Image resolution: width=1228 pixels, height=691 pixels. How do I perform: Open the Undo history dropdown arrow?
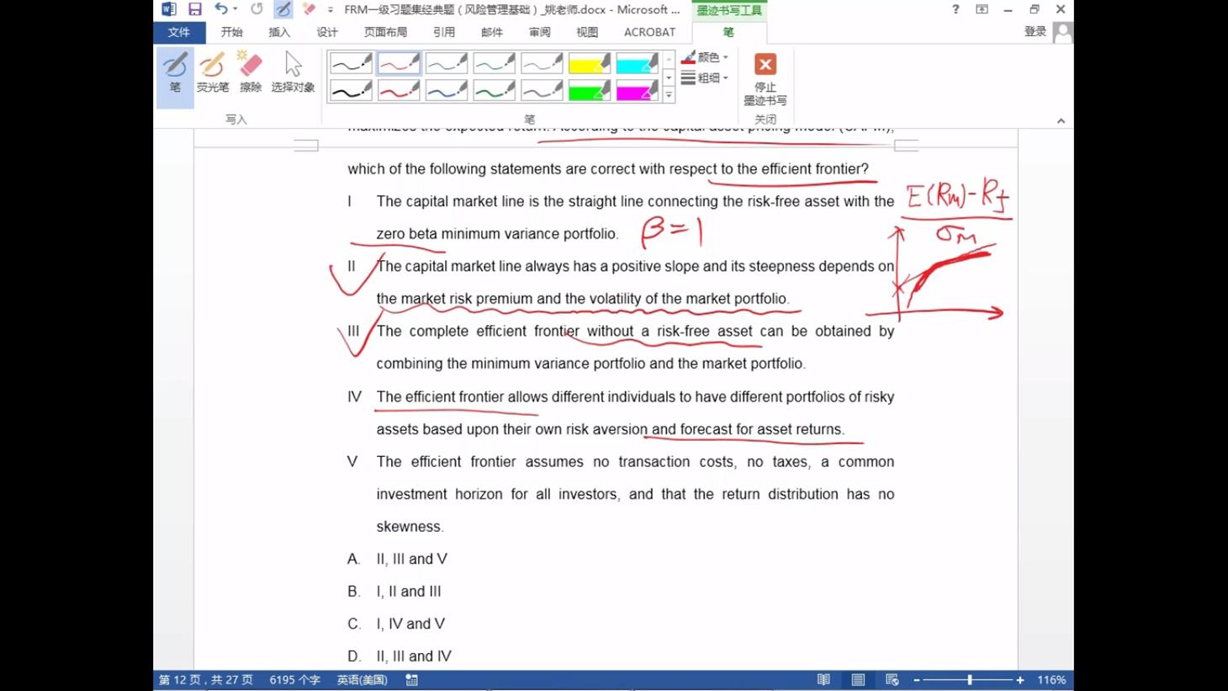[x=236, y=9]
